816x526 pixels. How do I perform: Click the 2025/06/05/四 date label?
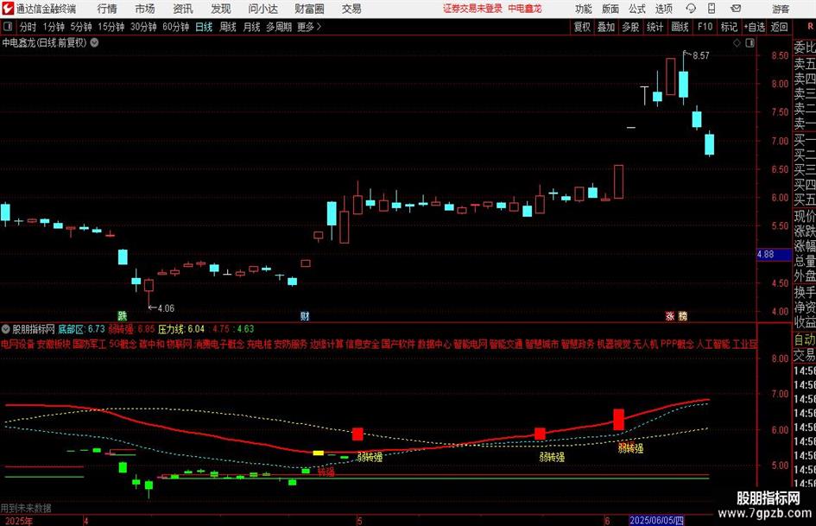[656, 520]
